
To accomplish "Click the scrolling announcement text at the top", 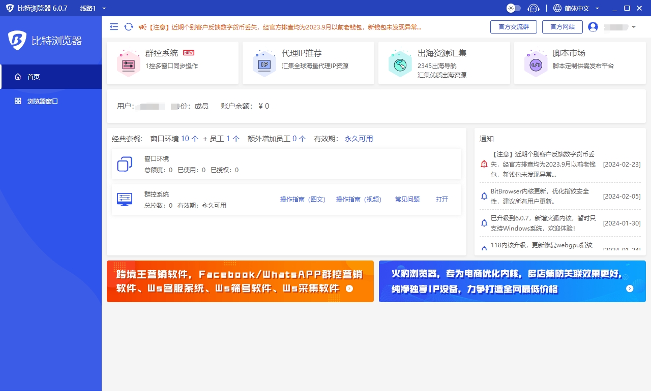I will coord(285,27).
